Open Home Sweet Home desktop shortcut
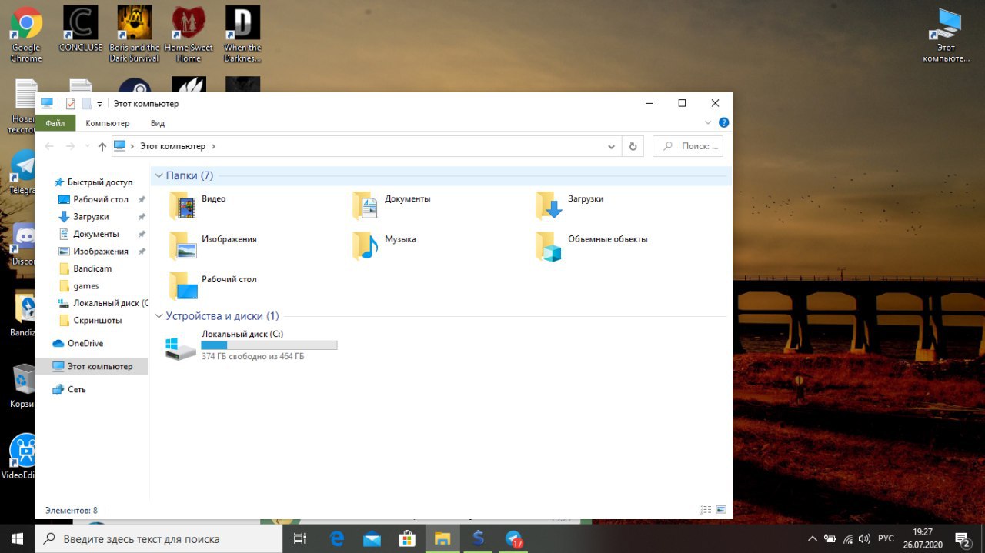The height and width of the screenshot is (553, 985). click(189, 35)
